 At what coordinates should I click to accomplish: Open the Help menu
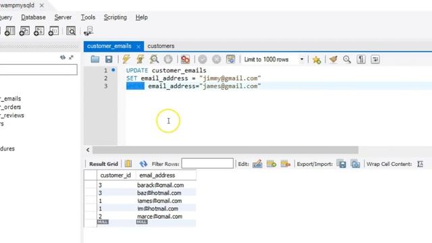coord(142,18)
